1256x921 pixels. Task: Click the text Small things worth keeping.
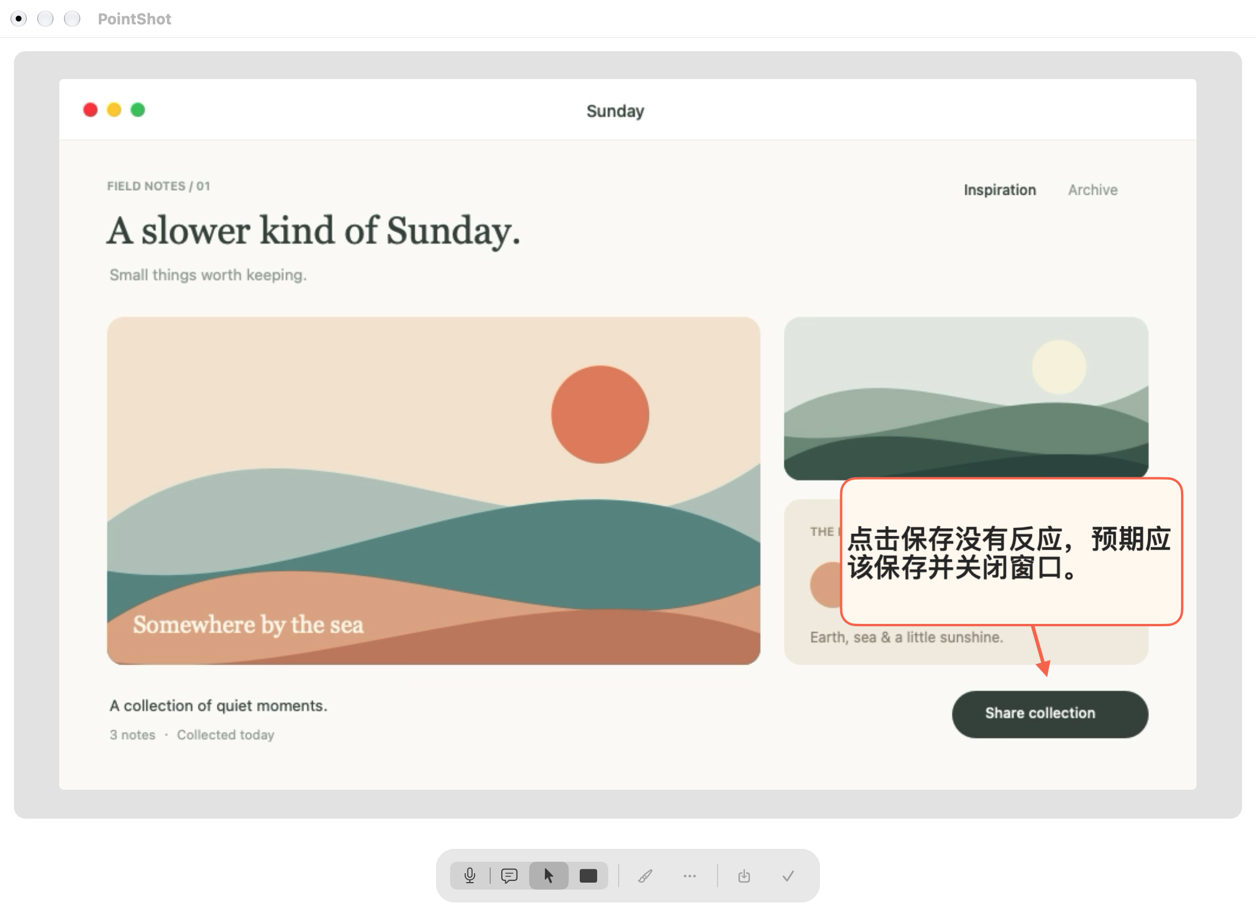(208, 275)
